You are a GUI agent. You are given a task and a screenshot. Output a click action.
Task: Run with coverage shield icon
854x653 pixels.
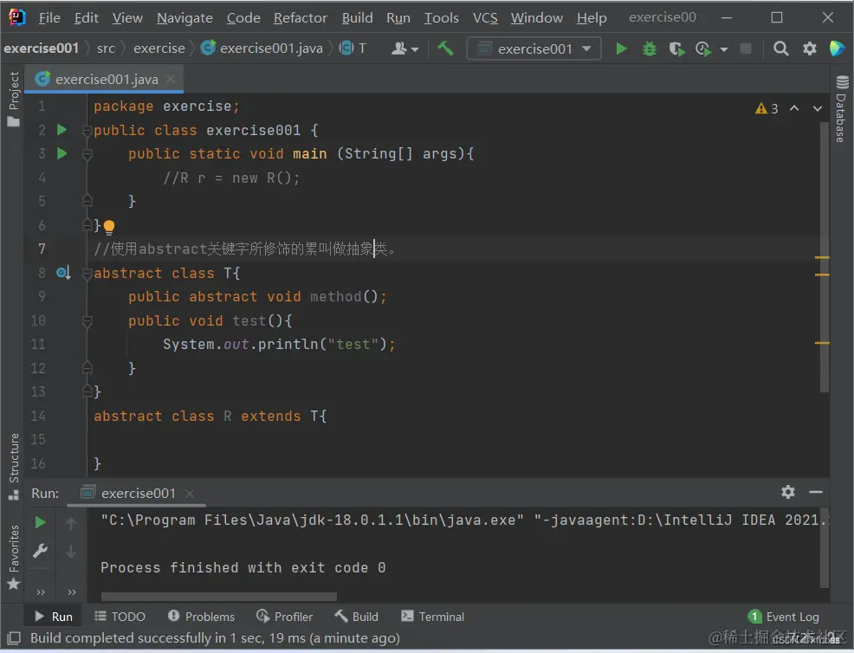(677, 49)
